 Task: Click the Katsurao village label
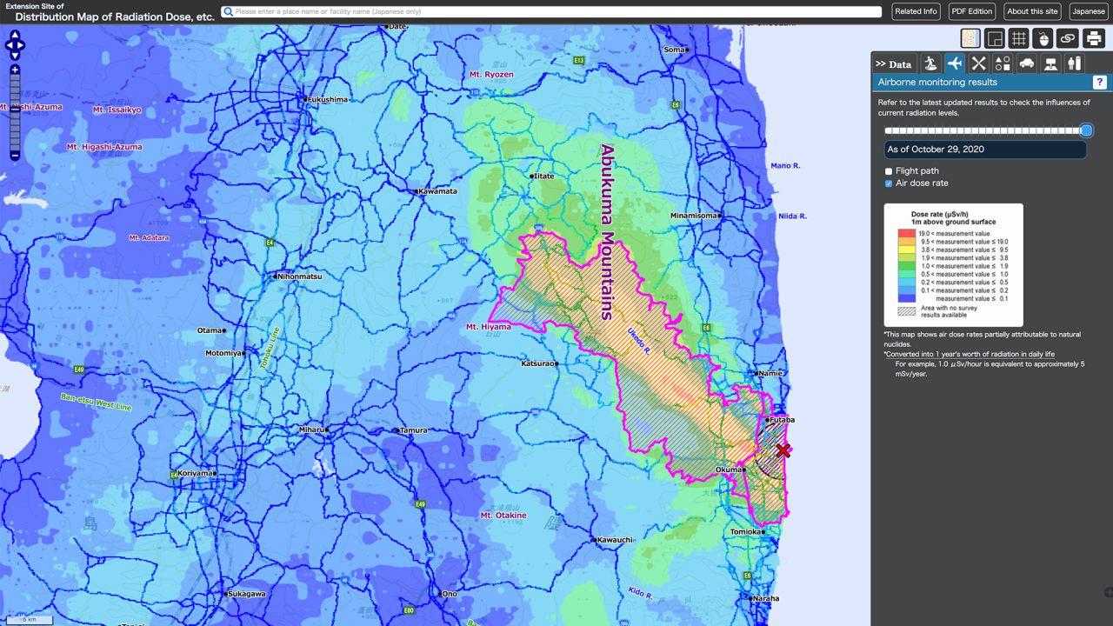point(538,363)
